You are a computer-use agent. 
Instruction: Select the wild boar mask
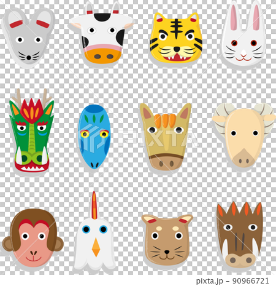pos(240,235)
